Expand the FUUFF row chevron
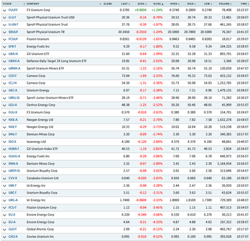The image size is (250, 241). [4, 10]
